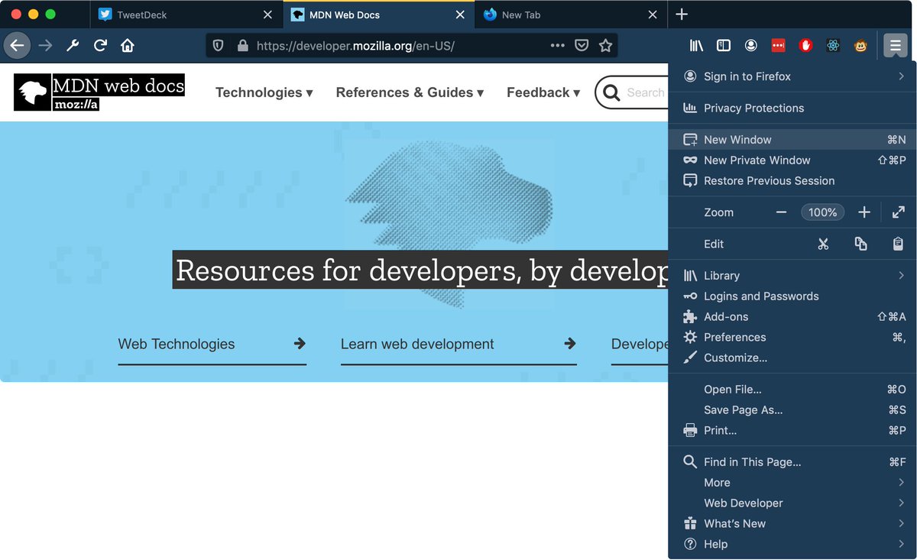Open What's New submenu

pos(792,524)
